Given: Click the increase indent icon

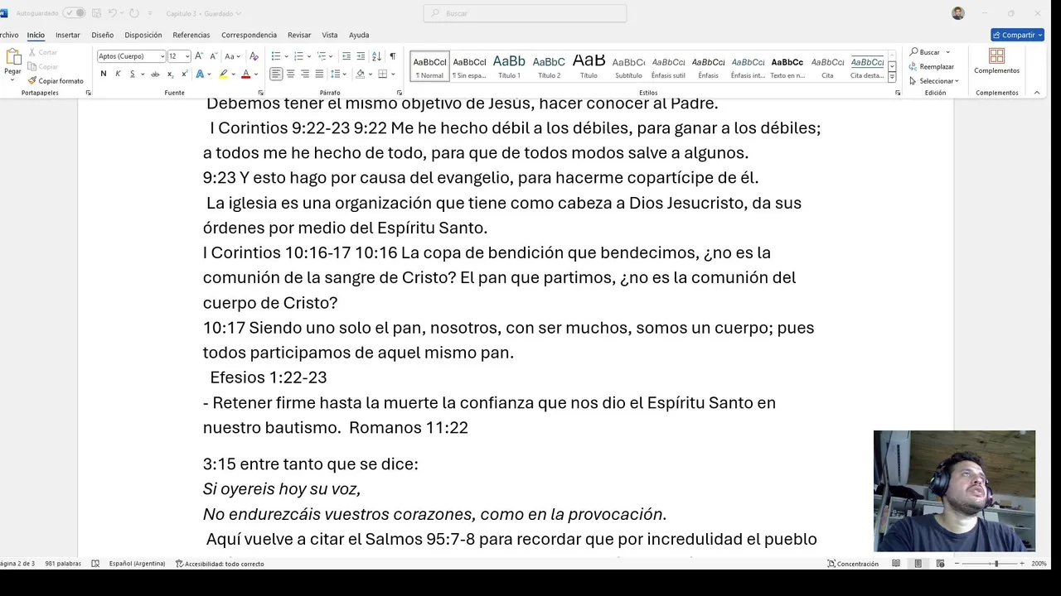Looking at the screenshot, I should click(x=361, y=56).
